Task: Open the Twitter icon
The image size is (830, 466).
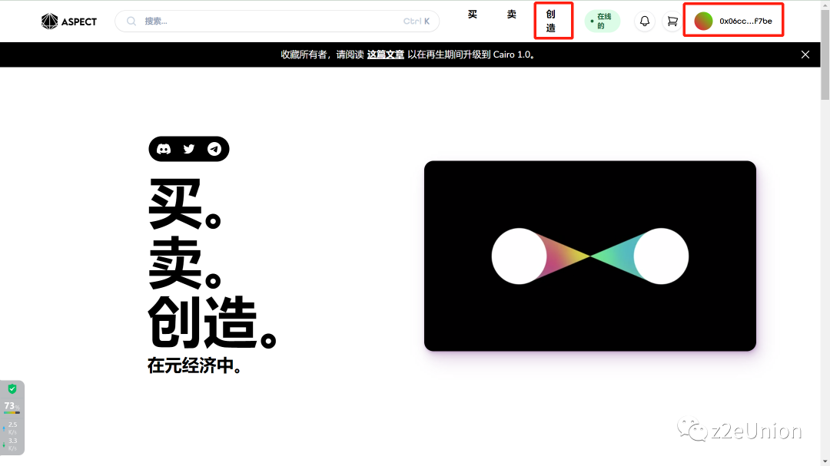Action: pos(188,148)
